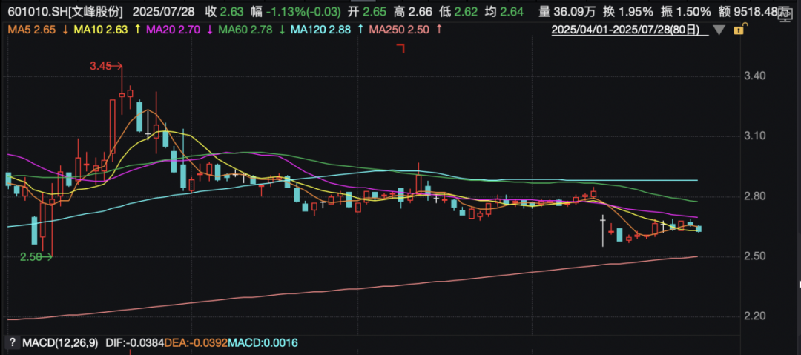Click the MACD question mark help icon
The image size is (801, 355).
pos(12,342)
